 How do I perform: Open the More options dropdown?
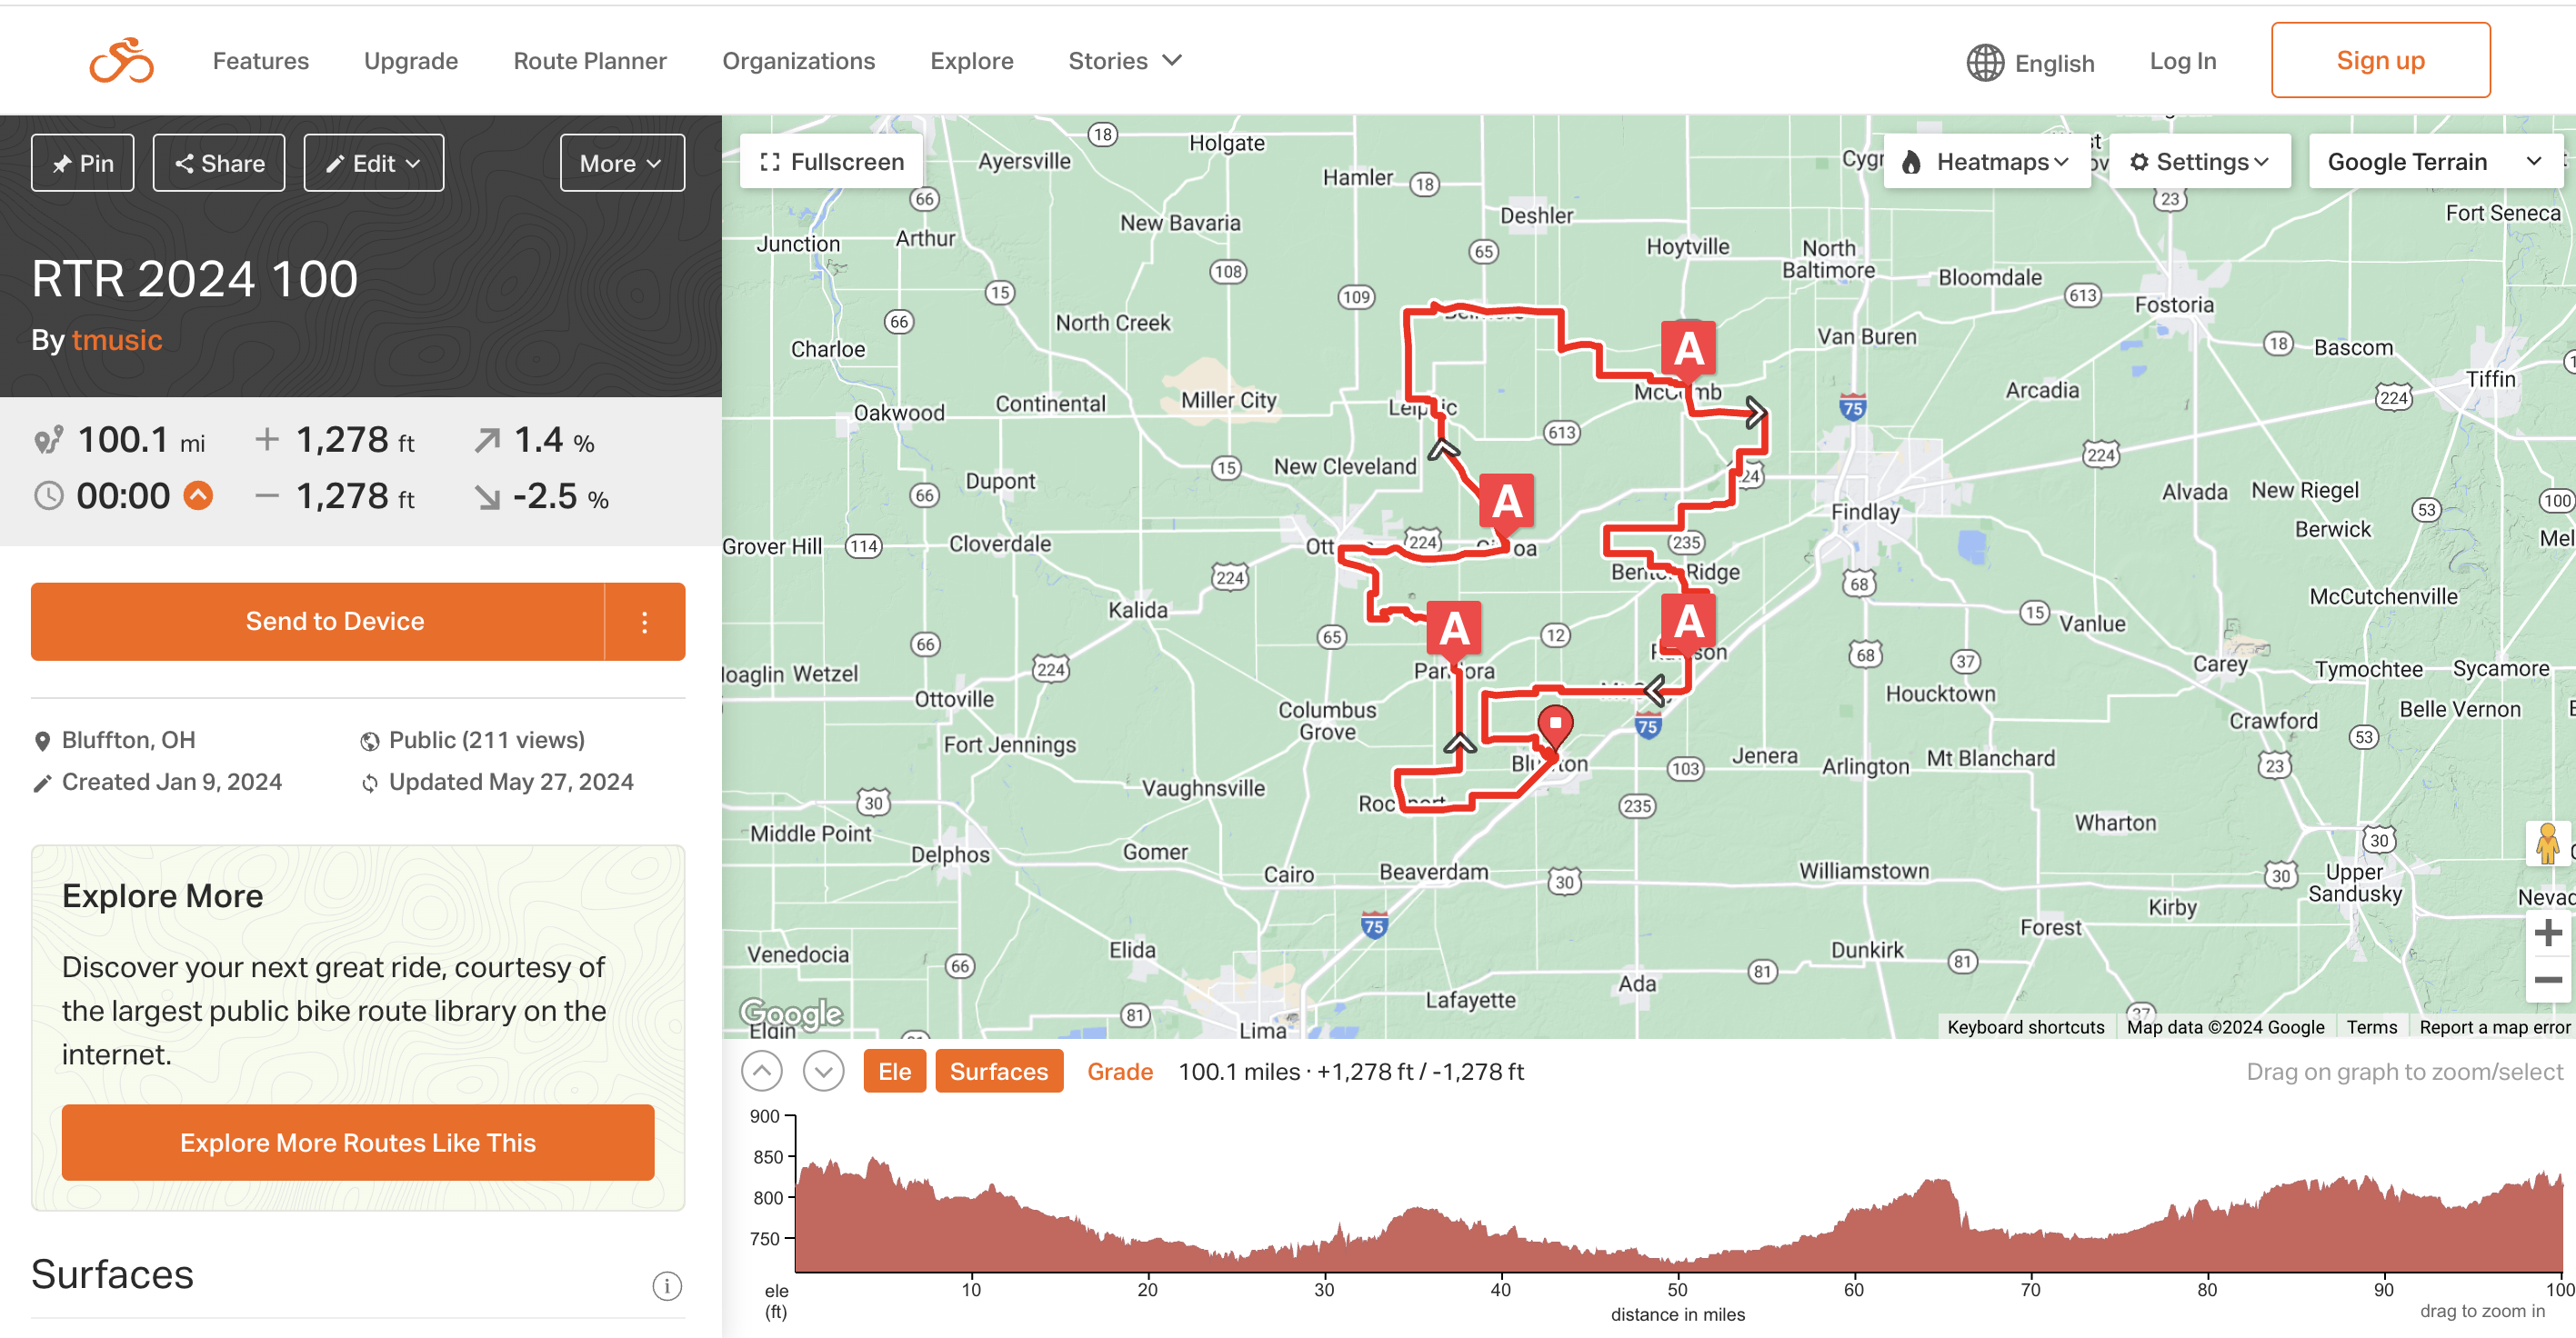point(622,163)
